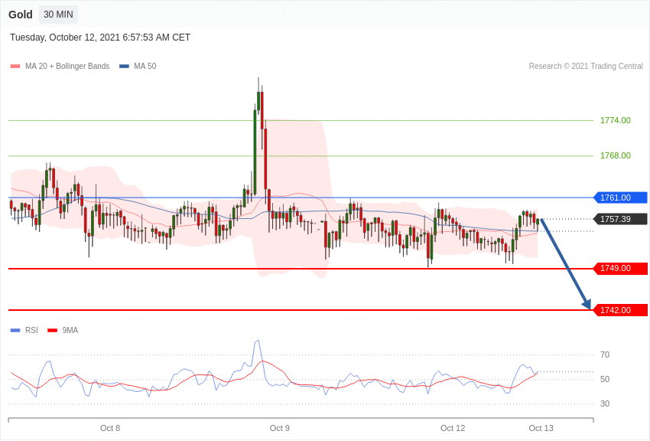This screenshot has height=441, width=650.
Task: Click the 1774.00 resistance level label
Action: (x=616, y=120)
